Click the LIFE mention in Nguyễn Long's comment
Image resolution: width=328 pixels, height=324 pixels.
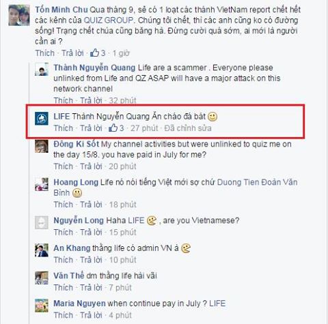click(x=136, y=220)
